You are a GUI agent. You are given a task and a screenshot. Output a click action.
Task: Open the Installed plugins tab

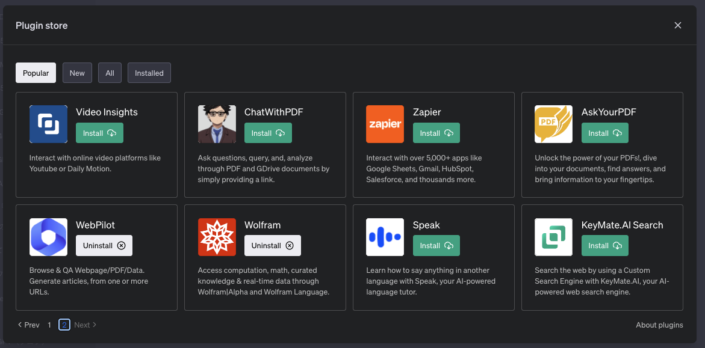click(x=149, y=73)
